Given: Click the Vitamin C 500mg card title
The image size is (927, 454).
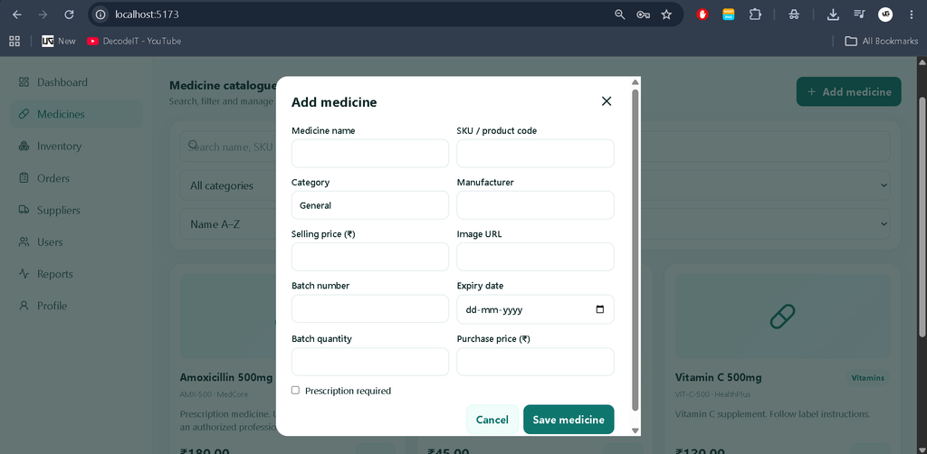Looking at the screenshot, I should coord(718,377).
